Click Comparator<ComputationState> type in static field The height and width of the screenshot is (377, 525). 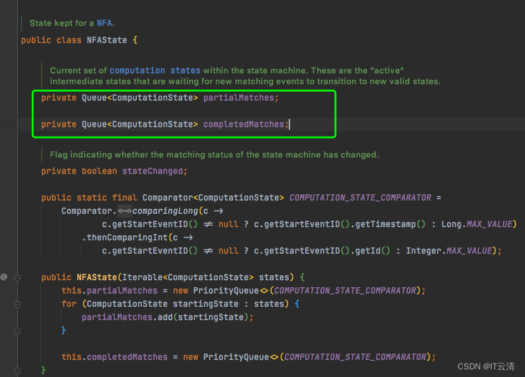tap(213, 198)
